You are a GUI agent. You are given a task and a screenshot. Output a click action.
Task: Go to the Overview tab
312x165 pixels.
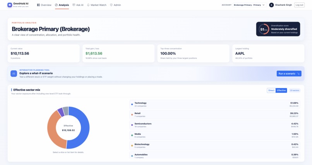[x=44, y=5]
